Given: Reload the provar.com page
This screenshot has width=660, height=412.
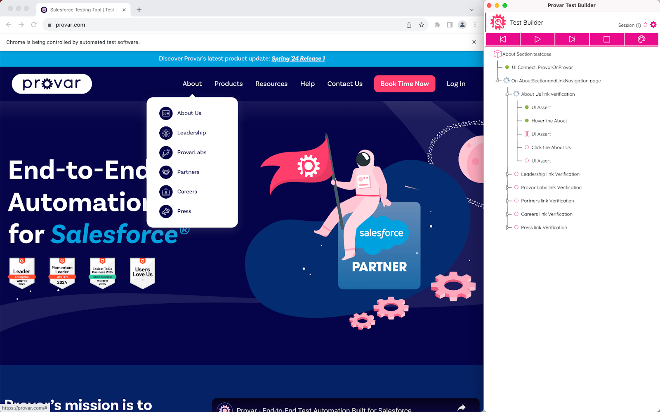Looking at the screenshot, I should (x=34, y=25).
